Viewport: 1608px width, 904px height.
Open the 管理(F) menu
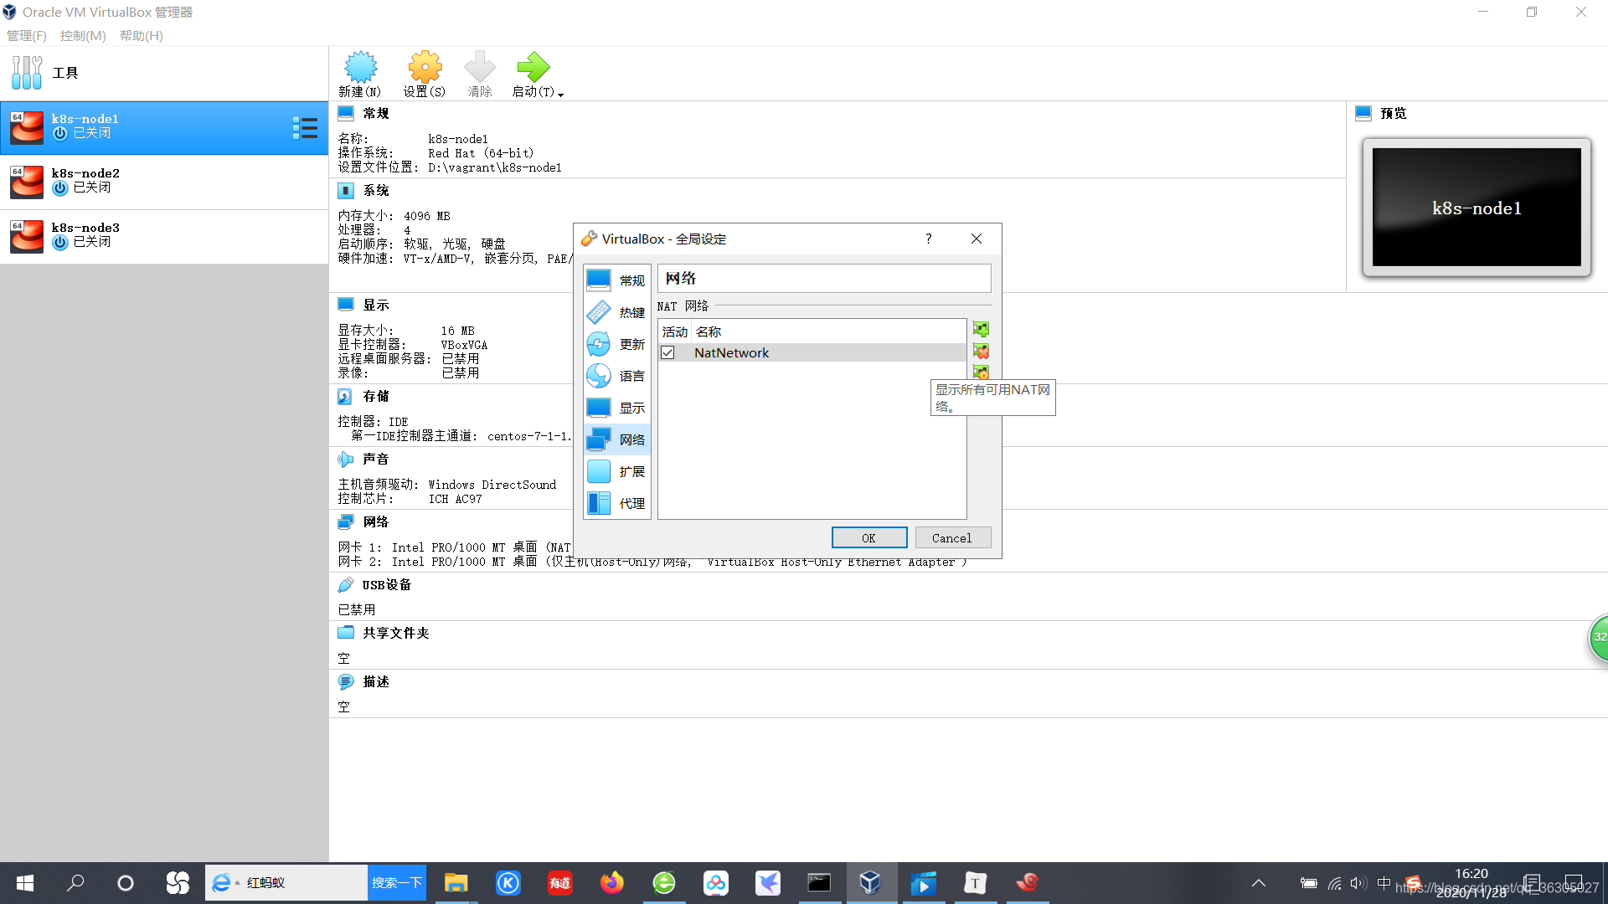tap(27, 36)
